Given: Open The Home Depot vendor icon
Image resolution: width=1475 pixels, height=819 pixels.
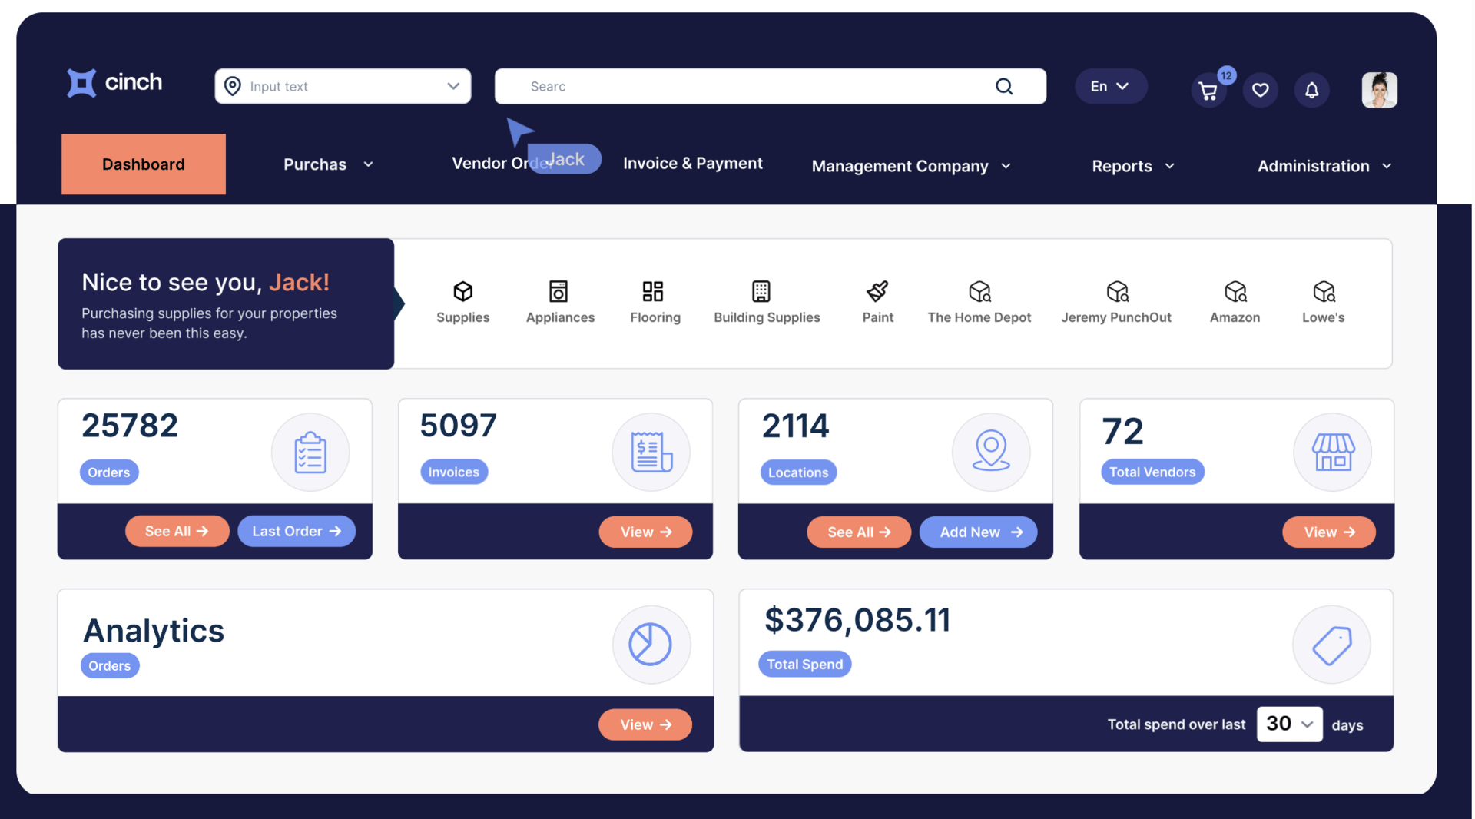Looking at the screenshot, I should [979, 291].
